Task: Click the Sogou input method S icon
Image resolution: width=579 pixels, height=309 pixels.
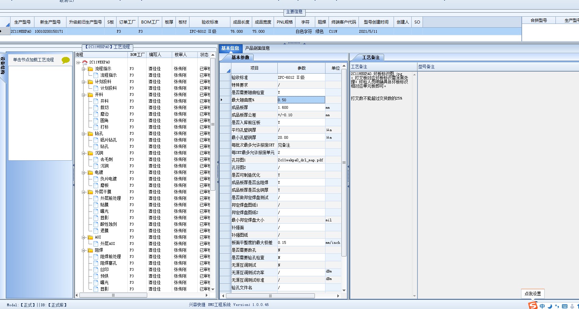Action: (533, 306)
